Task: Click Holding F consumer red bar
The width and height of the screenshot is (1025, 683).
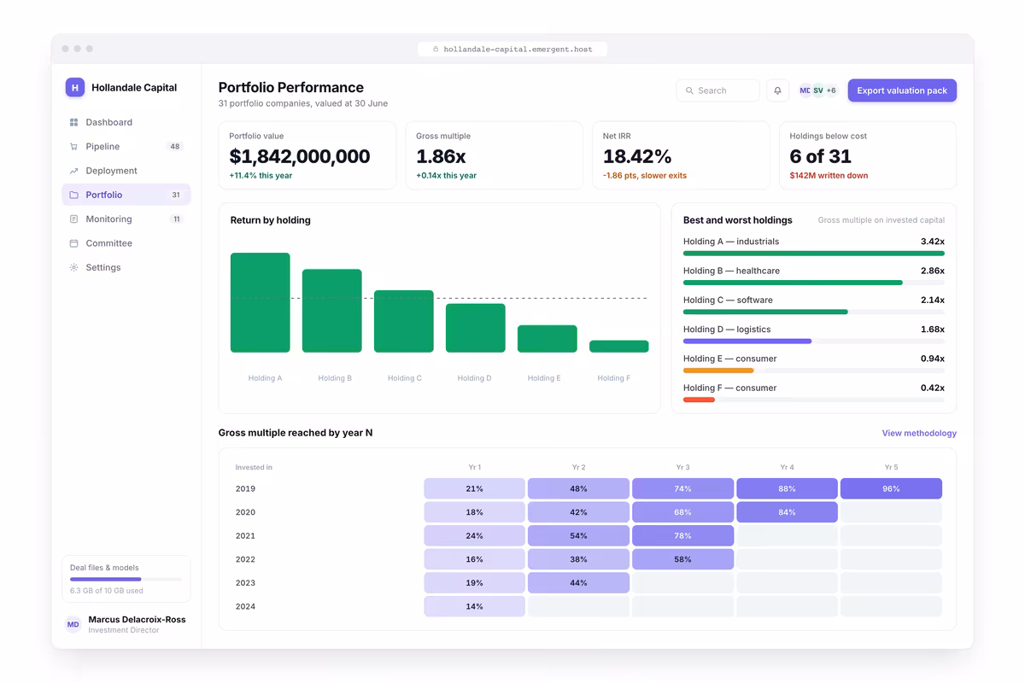Action: click(699, 400)
